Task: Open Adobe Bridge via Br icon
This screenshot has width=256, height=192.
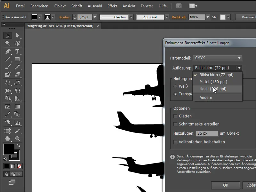Action: [179, 6]
